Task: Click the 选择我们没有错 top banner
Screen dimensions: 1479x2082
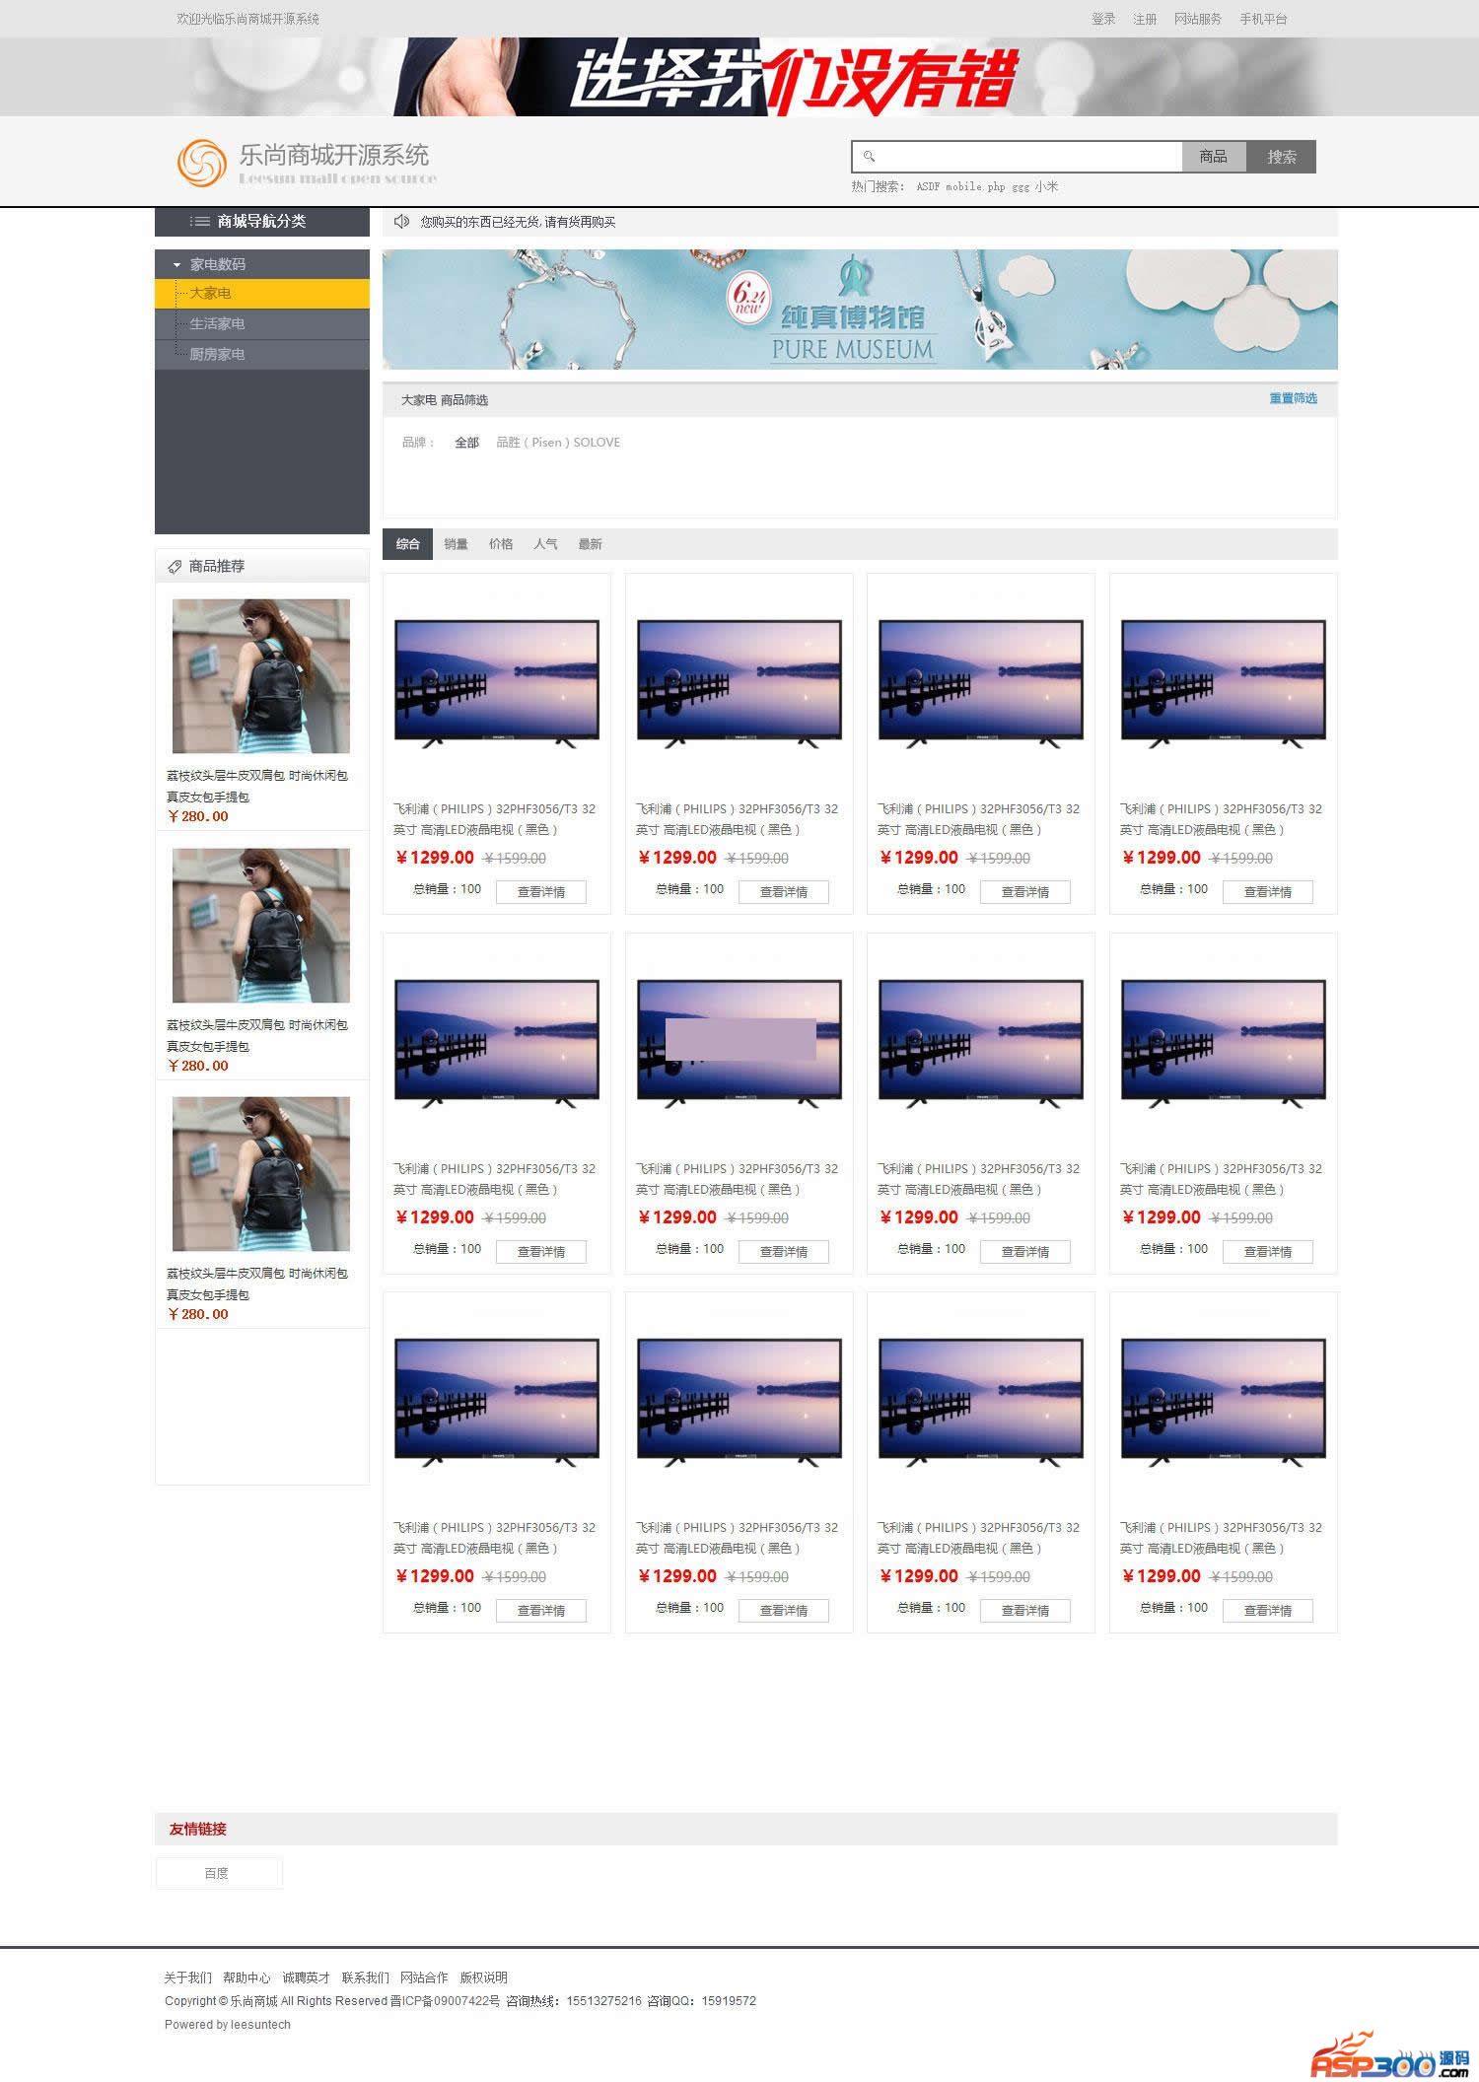Action: tap(739, 77)
